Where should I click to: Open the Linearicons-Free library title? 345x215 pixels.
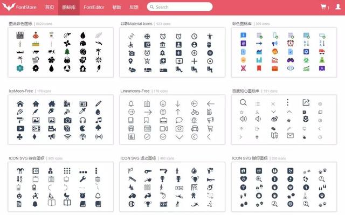pos(135,91)
